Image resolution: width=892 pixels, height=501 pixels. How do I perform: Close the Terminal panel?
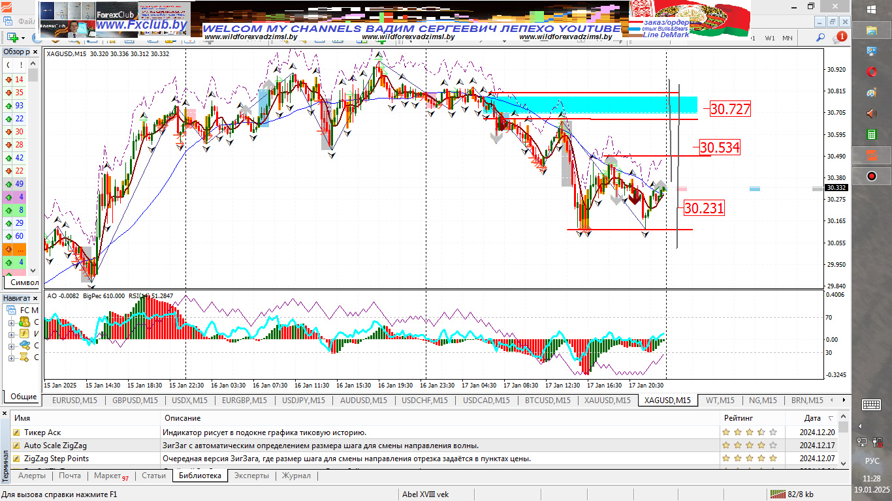6,414
